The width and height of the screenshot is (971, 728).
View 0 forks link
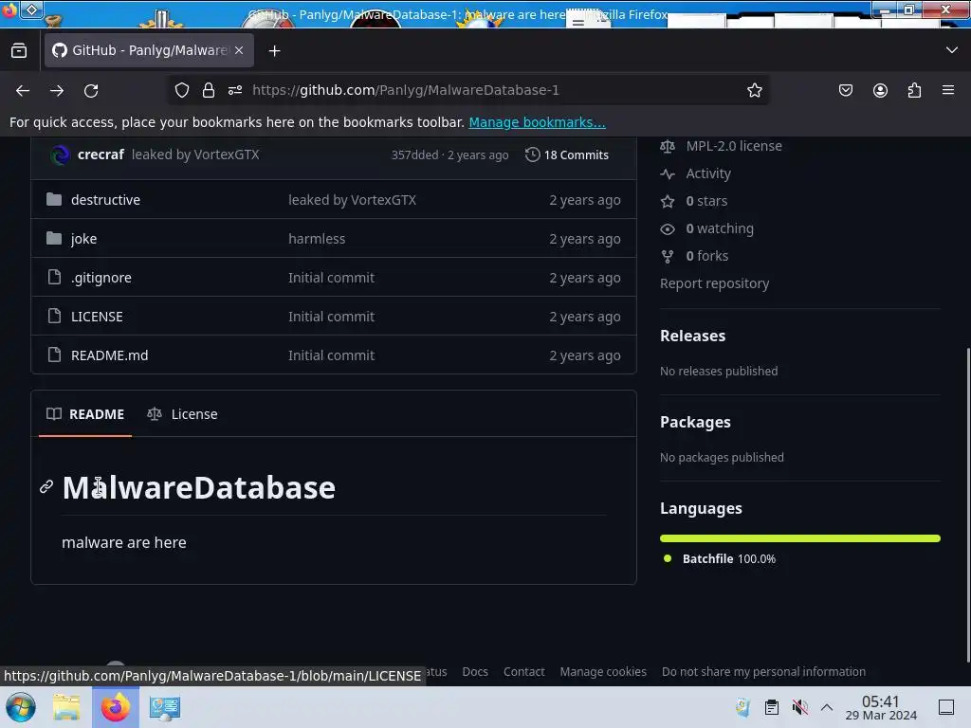[707, 256]
